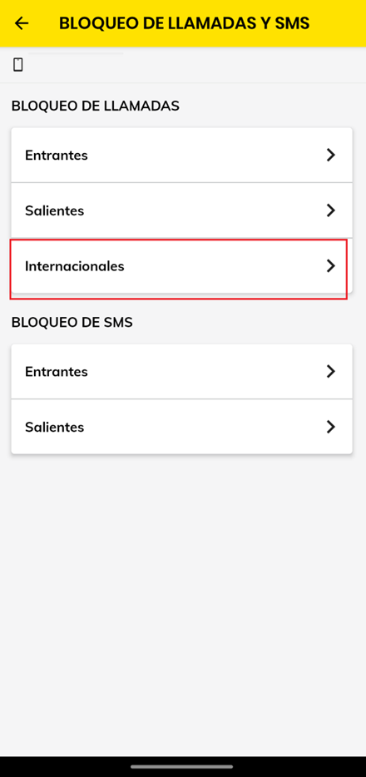
Task: Tap the Android home gesture pill
Action: 182,766
